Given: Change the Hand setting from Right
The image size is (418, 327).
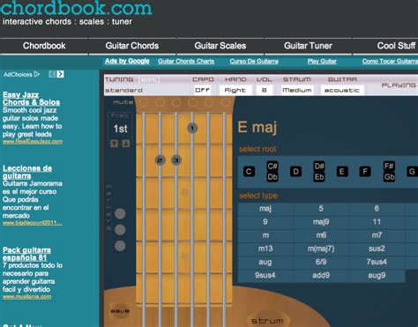Looking at the screenshot, I should (235, 90).
